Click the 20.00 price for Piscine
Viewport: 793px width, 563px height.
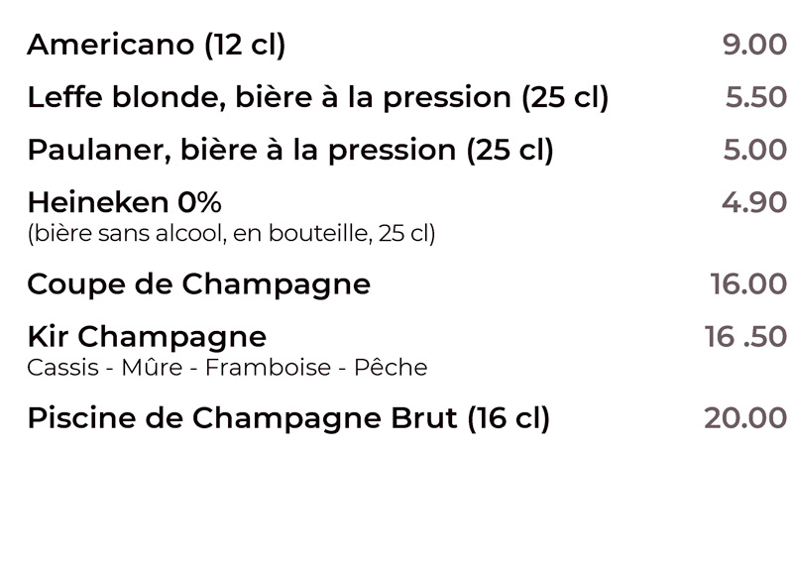[x=745, y=418]
